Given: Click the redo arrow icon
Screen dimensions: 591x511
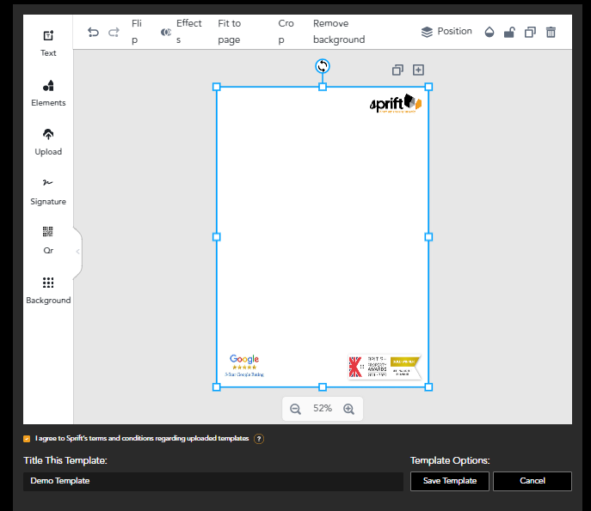Looking at the screenshot, I should pyautogui.click(x=114, y=33).
